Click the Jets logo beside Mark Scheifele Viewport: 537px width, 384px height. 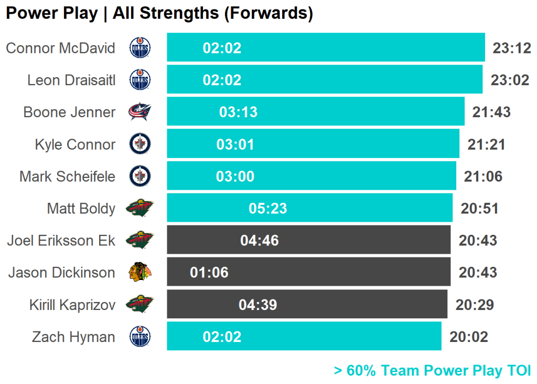coord(140,176)
